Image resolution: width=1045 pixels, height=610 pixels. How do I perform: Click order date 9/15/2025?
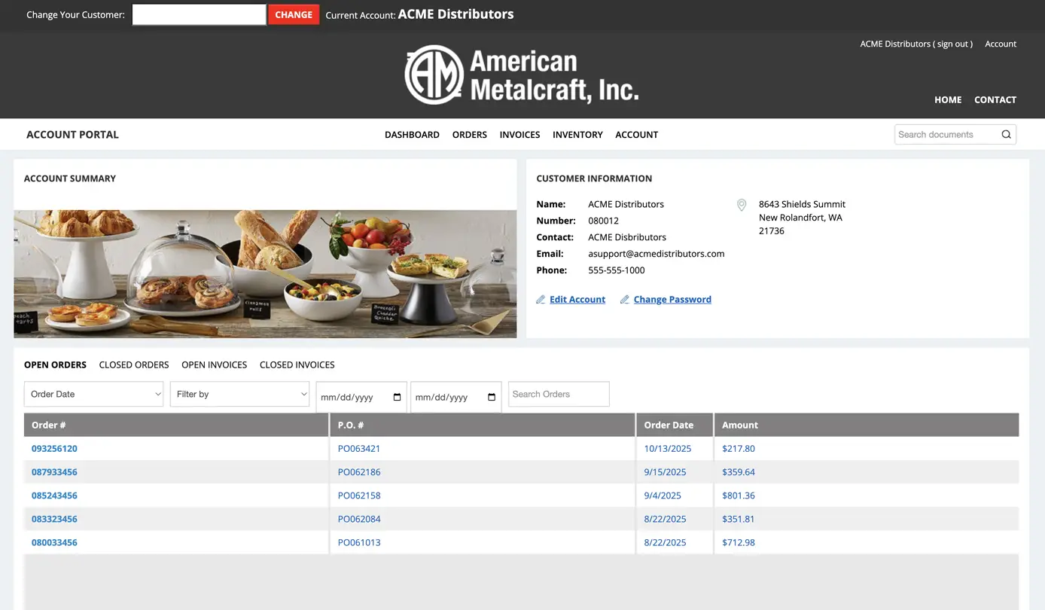666,472
